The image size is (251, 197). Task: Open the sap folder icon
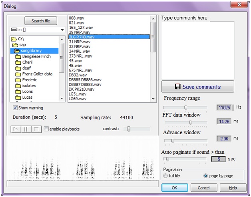tap(15, 45)
